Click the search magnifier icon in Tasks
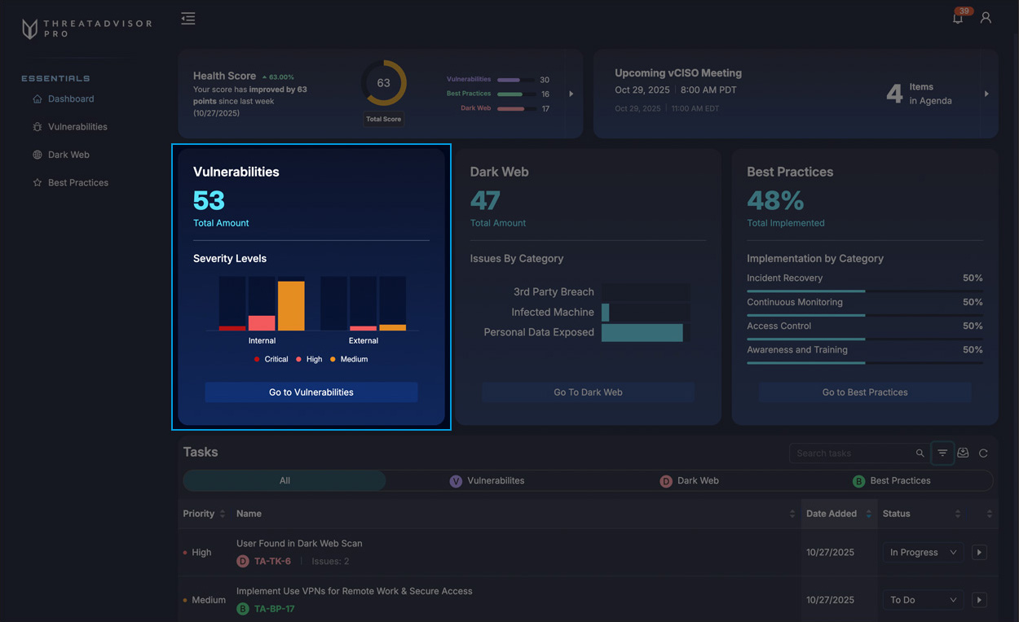The width and height of the screenshot is (1019, 622). tap(920, 453)
